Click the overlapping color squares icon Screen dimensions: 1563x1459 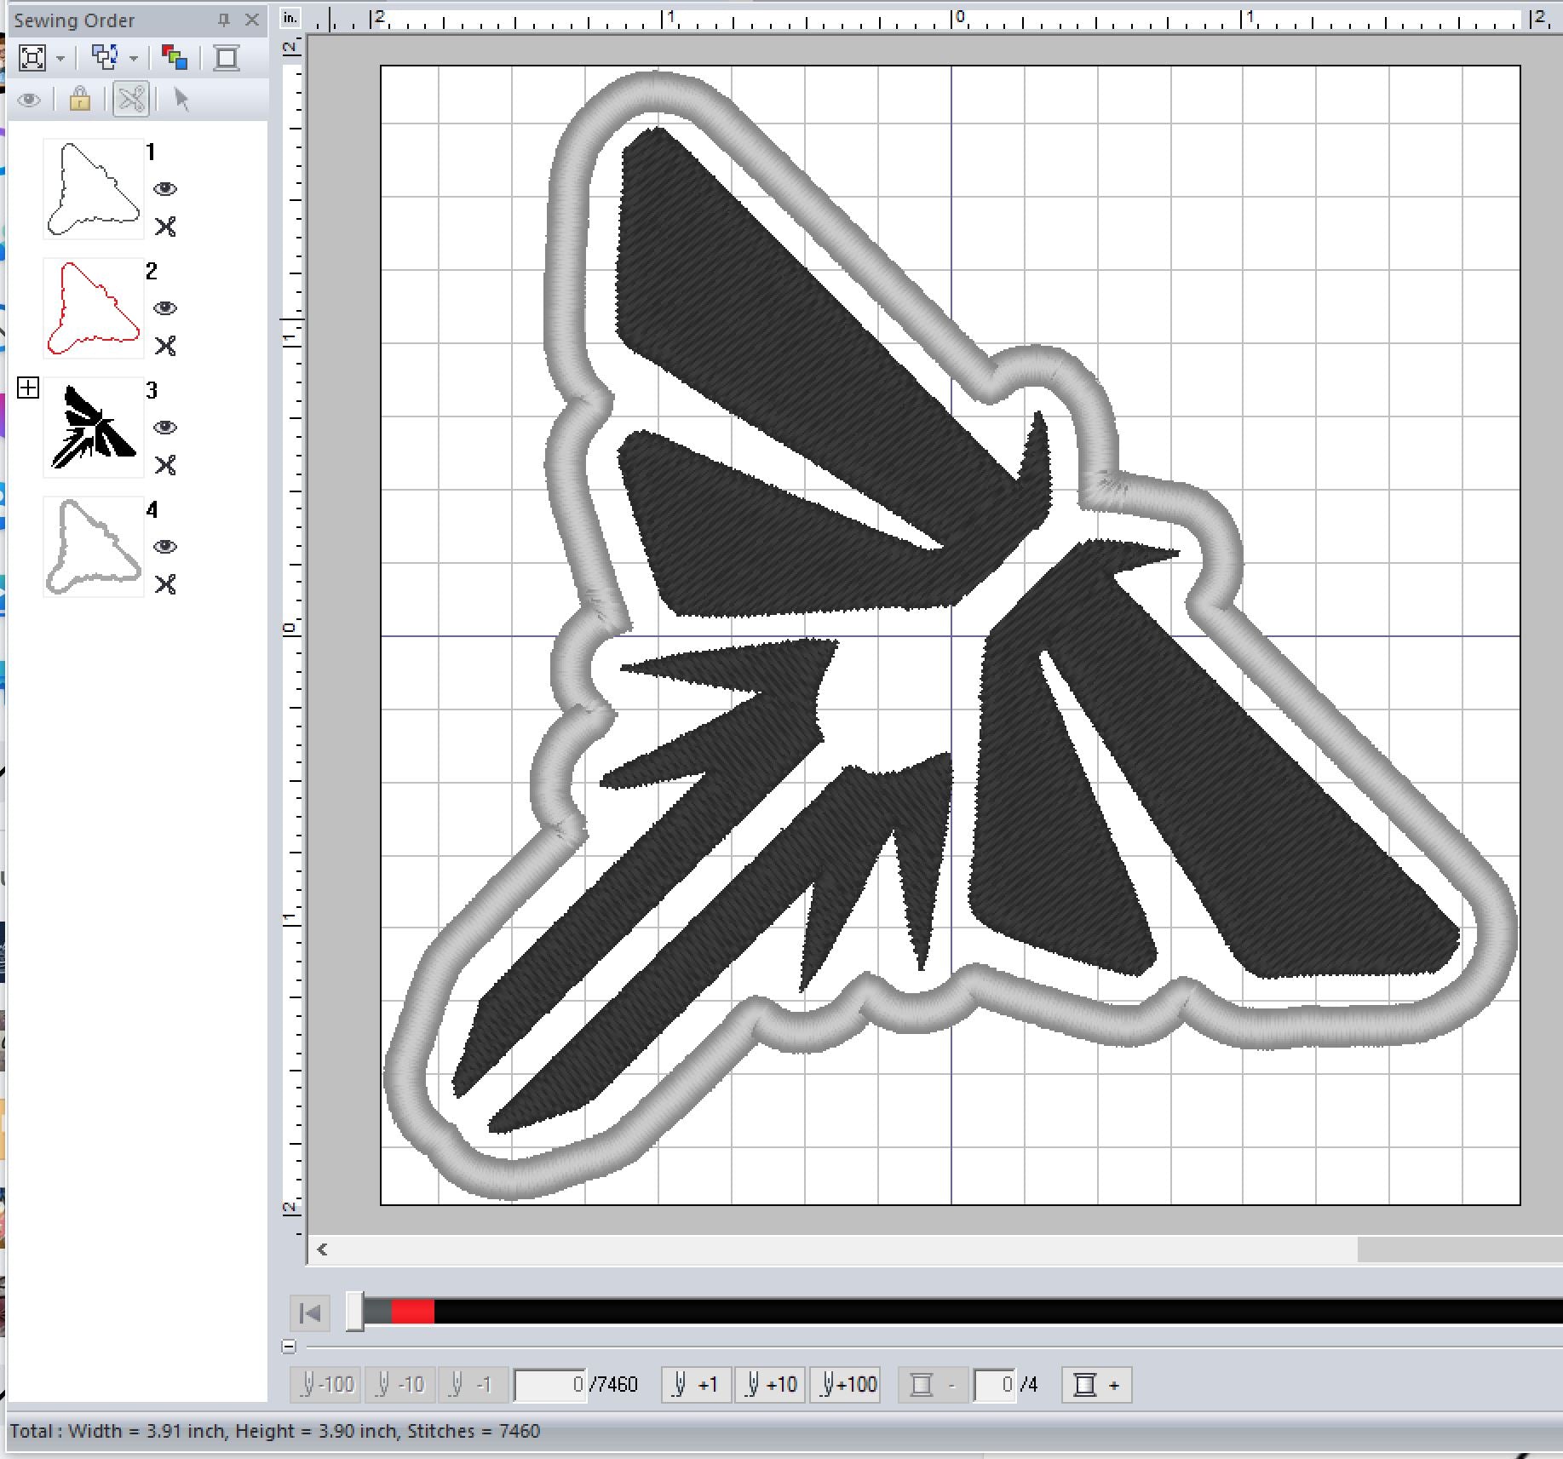tap(175, 58)
